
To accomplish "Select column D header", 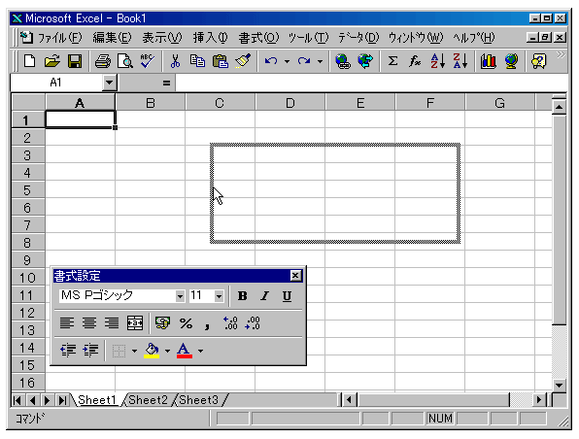I will tap(290, 103).
